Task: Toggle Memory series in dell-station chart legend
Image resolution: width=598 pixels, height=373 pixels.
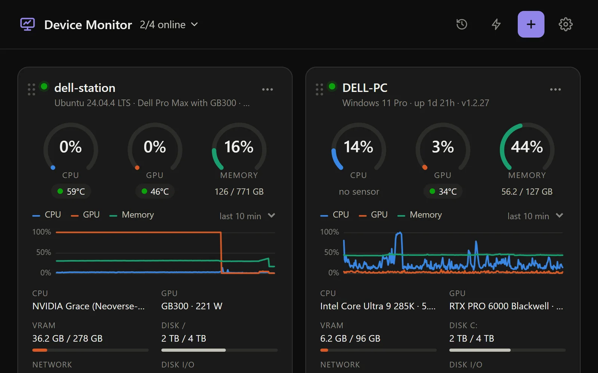Action: point(132,215)
